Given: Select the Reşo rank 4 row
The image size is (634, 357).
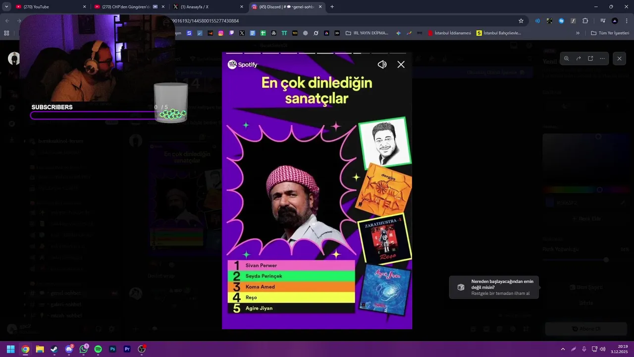Looking at the screenshot, I should click(291, 297).
